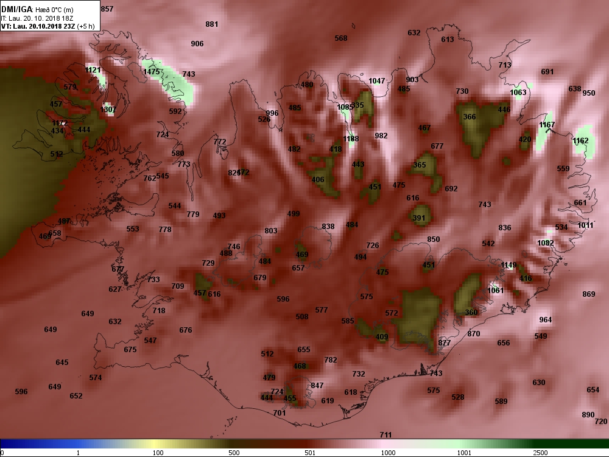
Task: Click the map value '711' at the bottom
Action: click(x=385, y=435)
